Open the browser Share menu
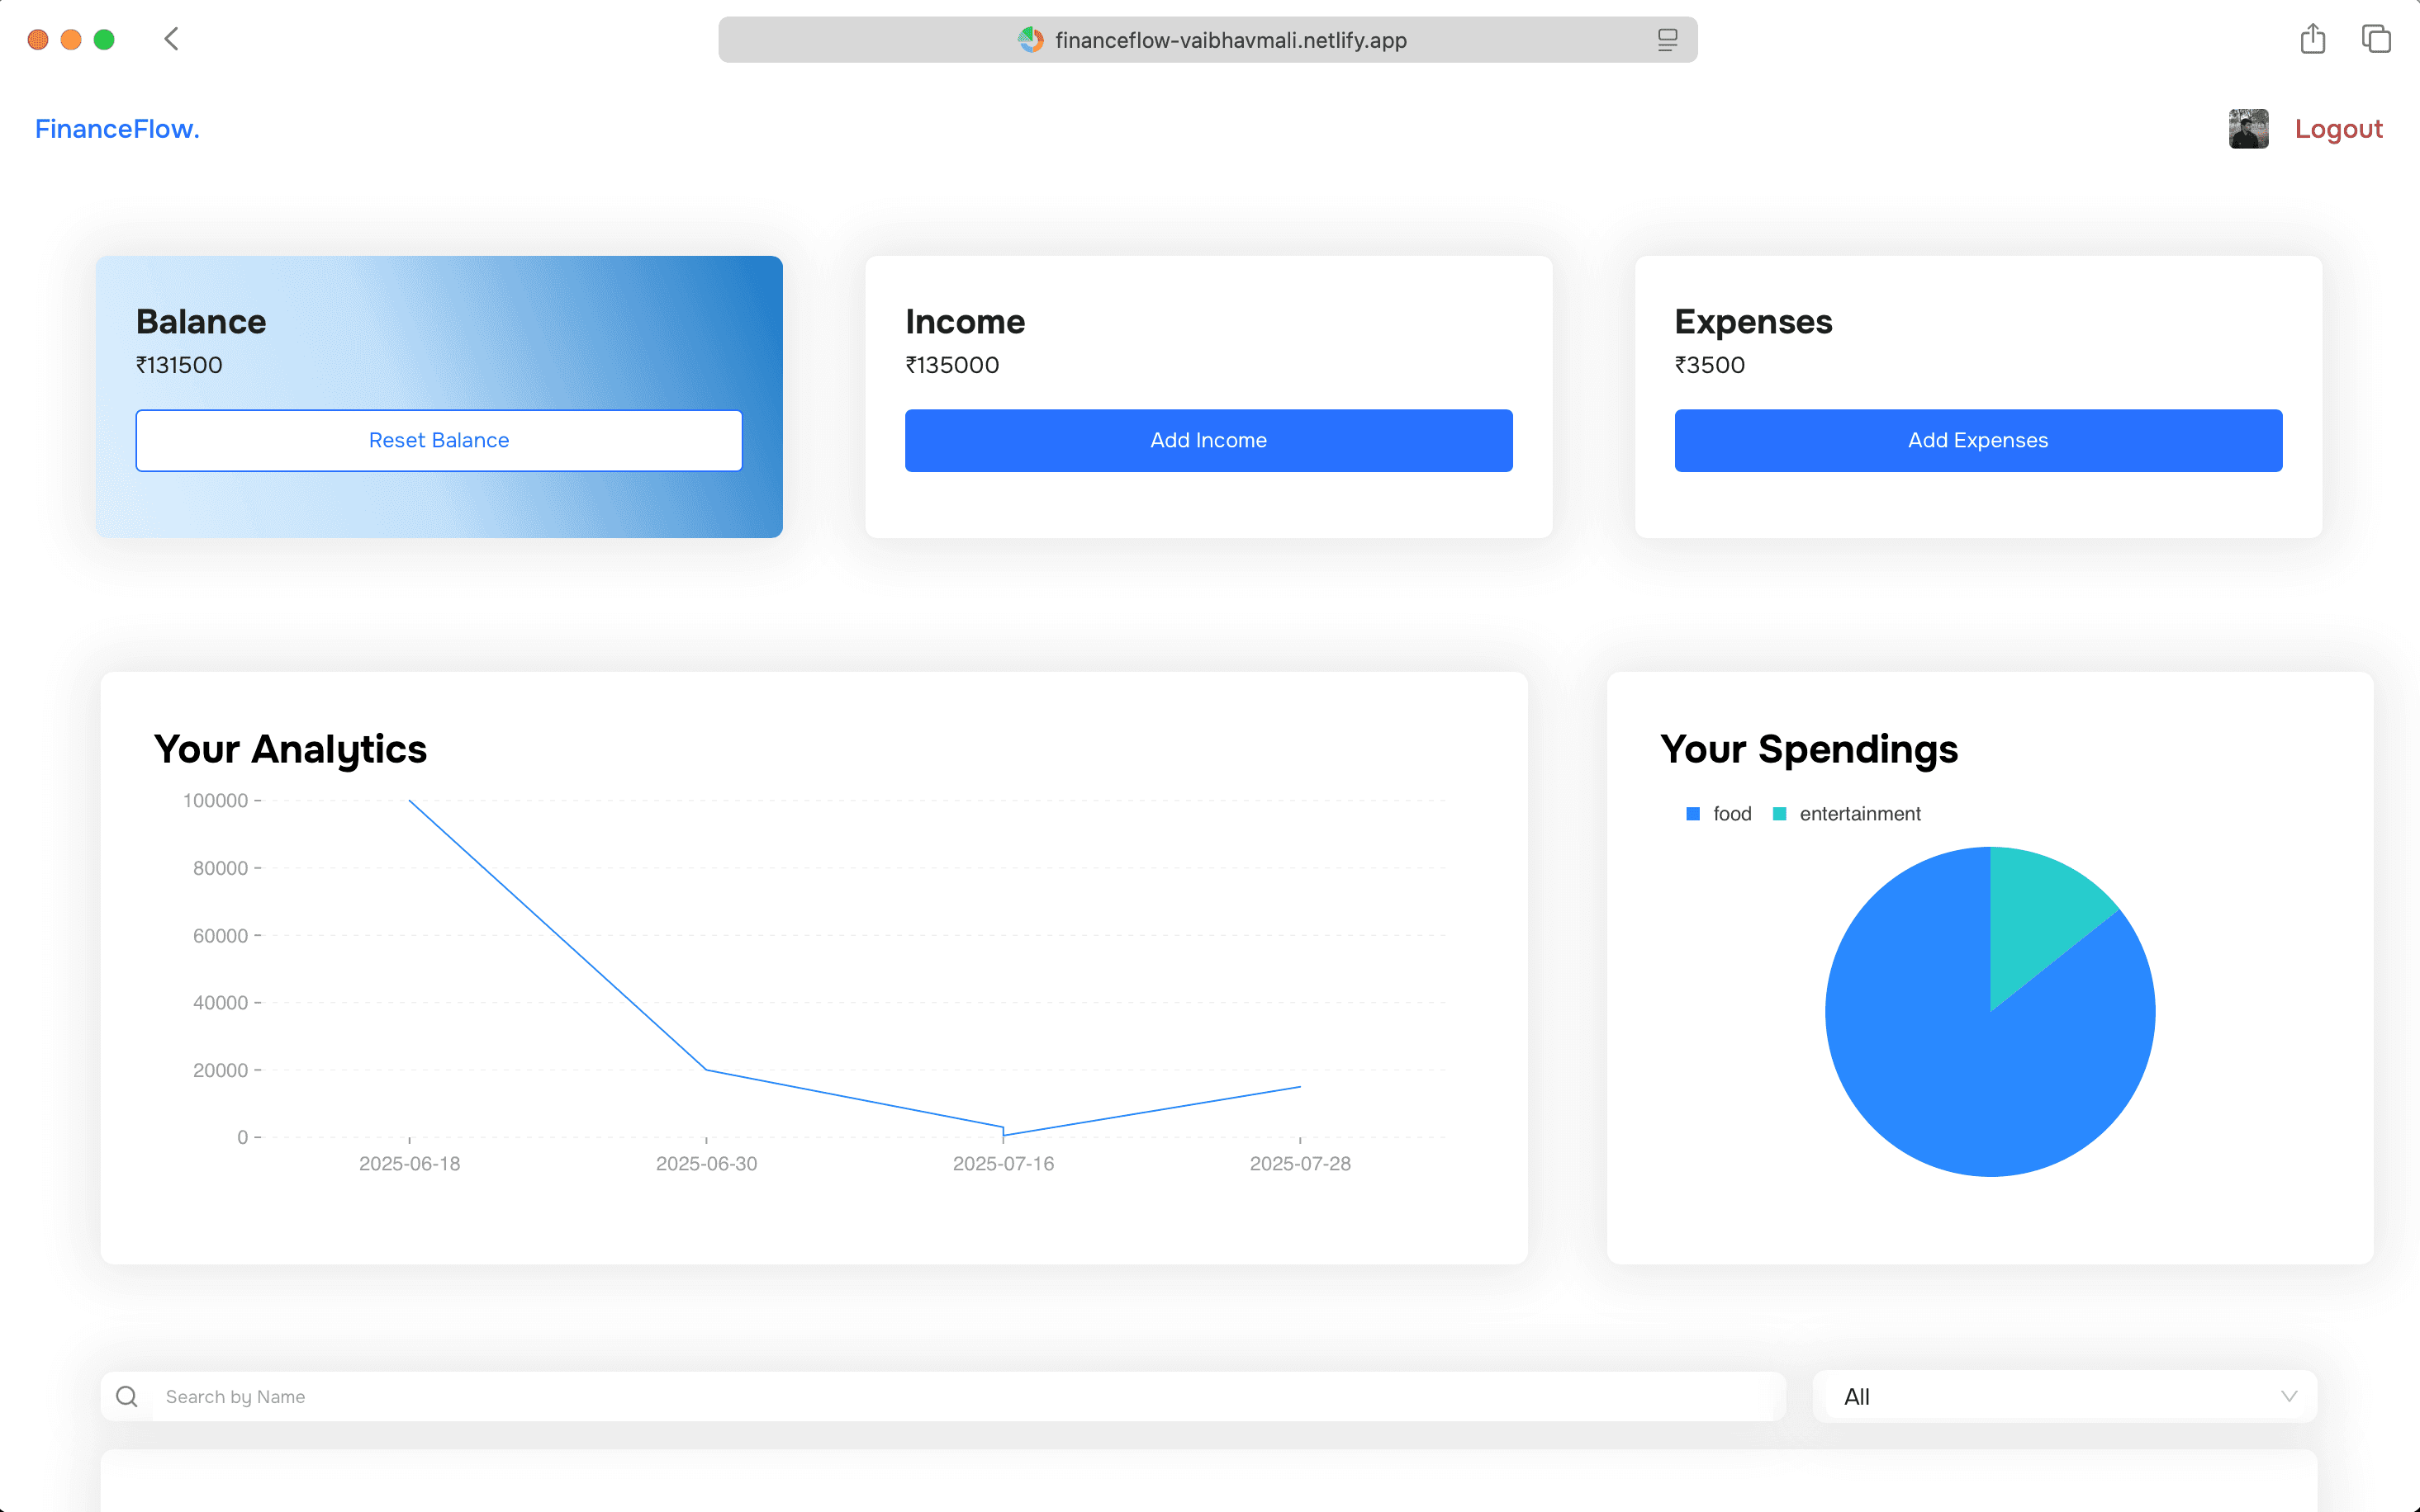The image size is (2420, 1512). pos(2312,39)
